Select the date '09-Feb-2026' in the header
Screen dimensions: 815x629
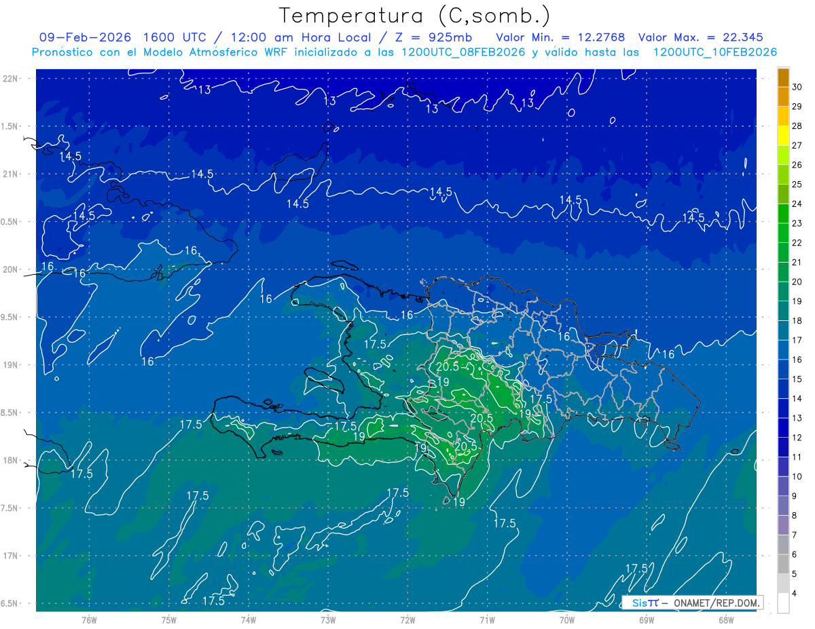coord(86,37)
